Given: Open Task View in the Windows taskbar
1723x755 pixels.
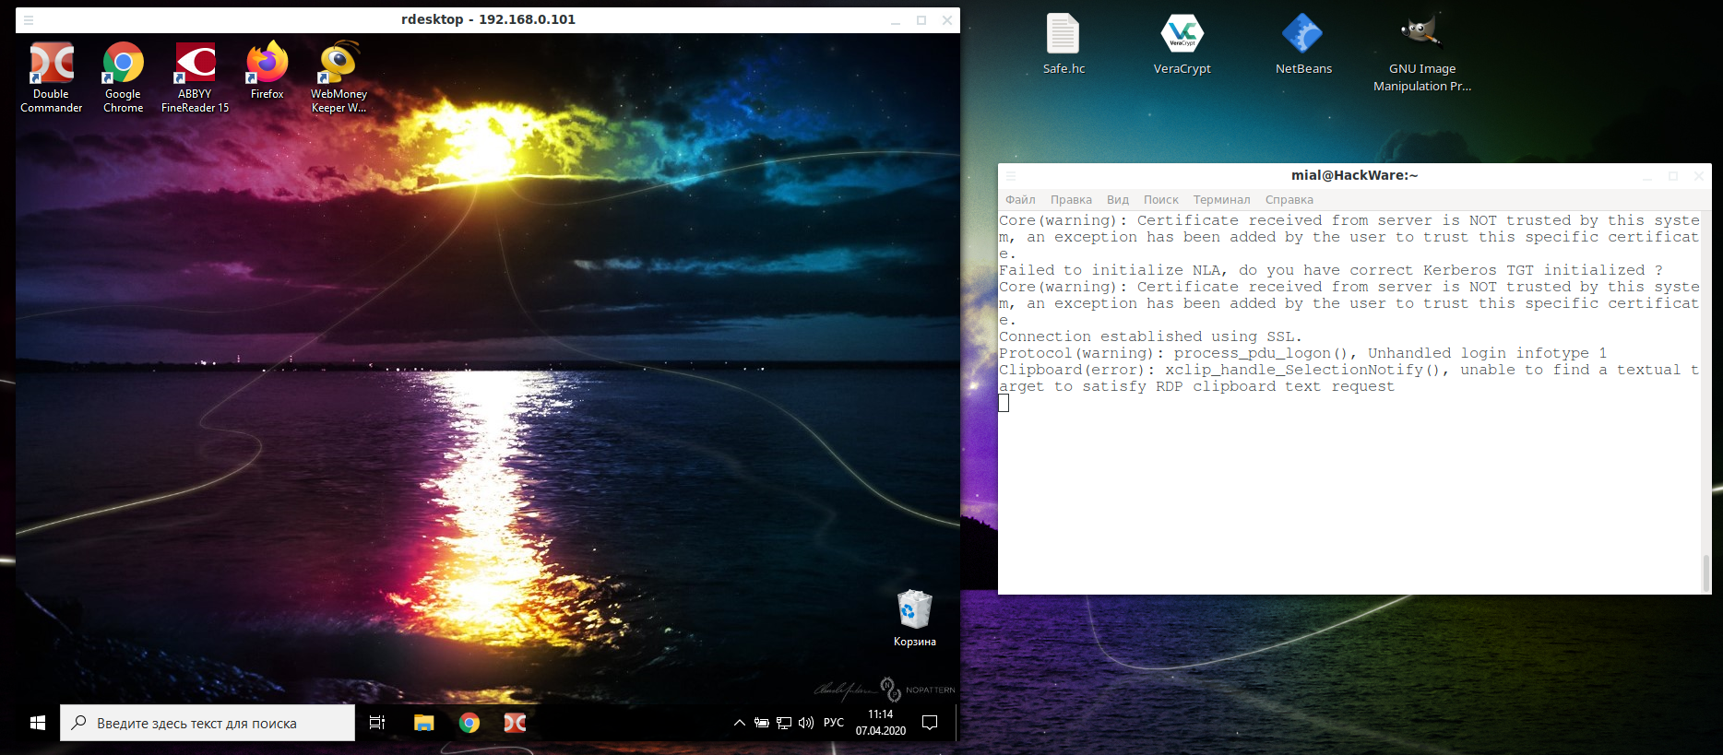Looking at the screenshot, I should click(x=377, y=723).
